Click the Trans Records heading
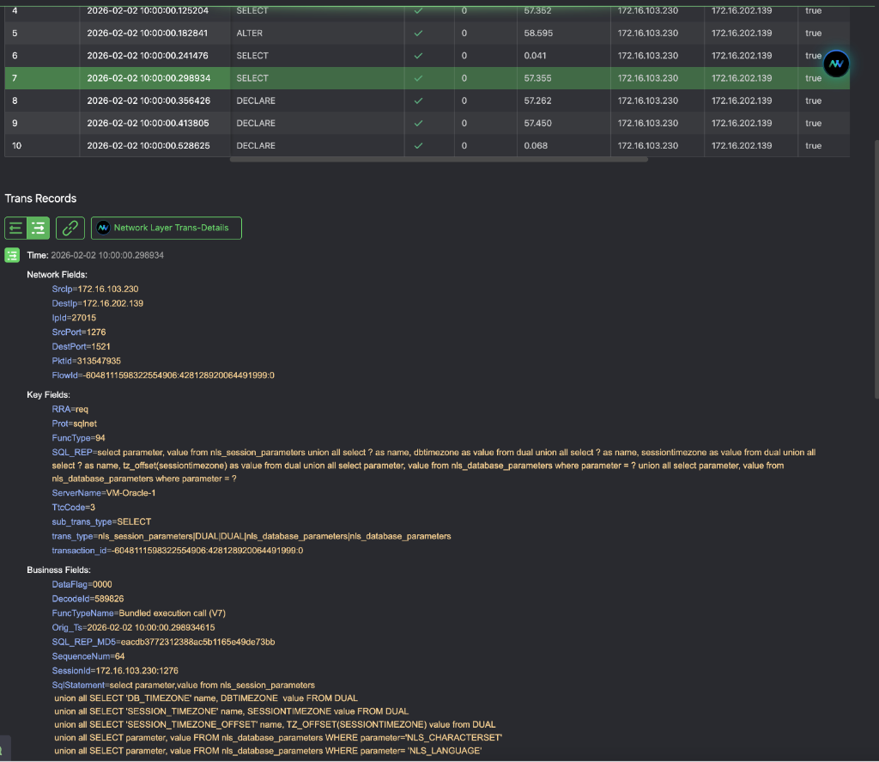This screenshot has height=762, width=879. pyautogui.click(x=40, y=198)
